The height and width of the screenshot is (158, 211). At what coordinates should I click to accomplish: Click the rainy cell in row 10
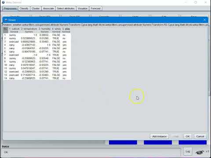[14, 65]
